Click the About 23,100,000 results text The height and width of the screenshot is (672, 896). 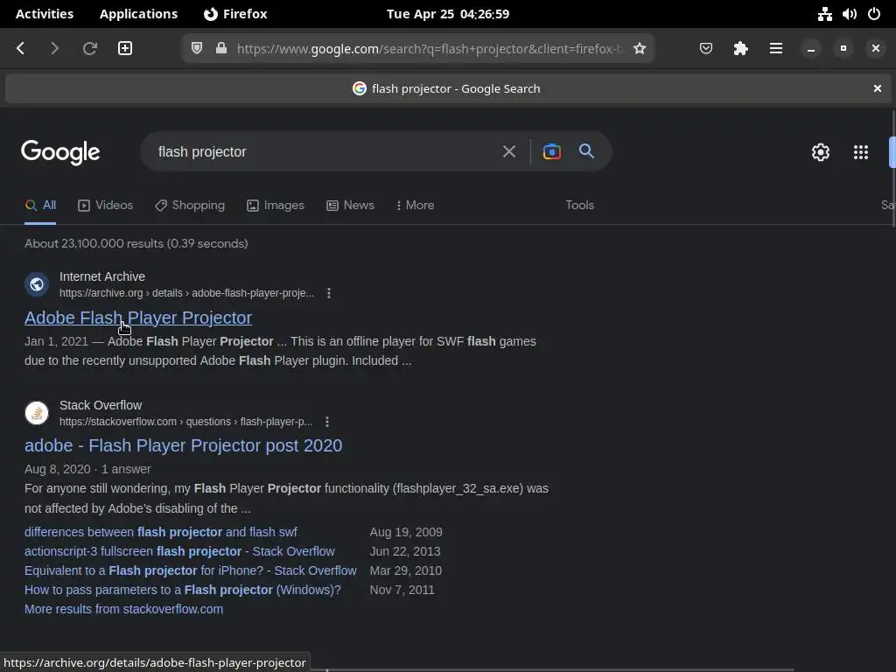pyautogui.click(x=136, y=243)
